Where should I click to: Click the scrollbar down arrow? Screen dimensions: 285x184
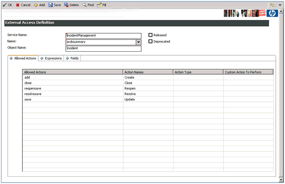[x=281, y=179]
